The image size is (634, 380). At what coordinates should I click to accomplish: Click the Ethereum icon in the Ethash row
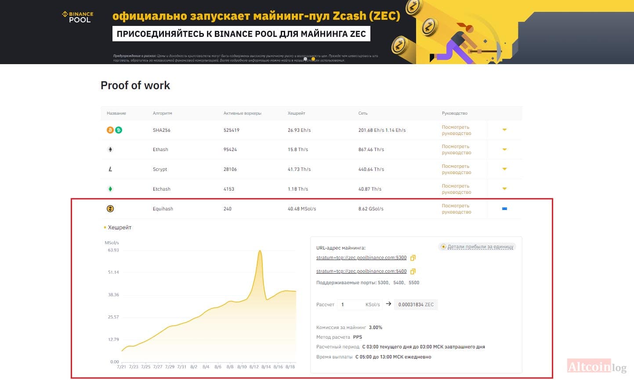pyautogui.click(x=110, y=149)
